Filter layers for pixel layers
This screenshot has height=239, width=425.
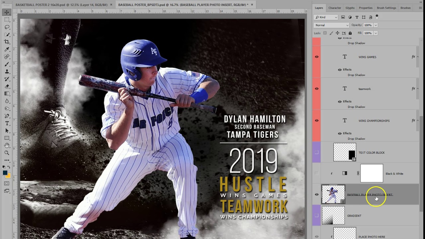(x=343, y=17)
